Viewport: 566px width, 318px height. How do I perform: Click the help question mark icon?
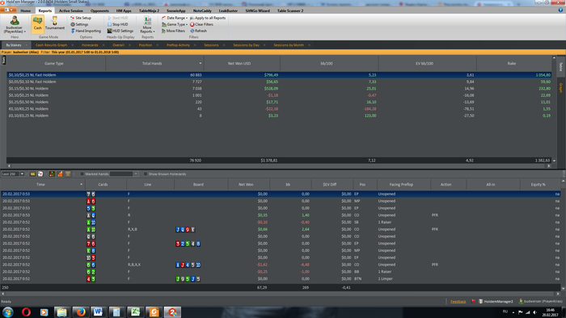[x=560, y=10]
